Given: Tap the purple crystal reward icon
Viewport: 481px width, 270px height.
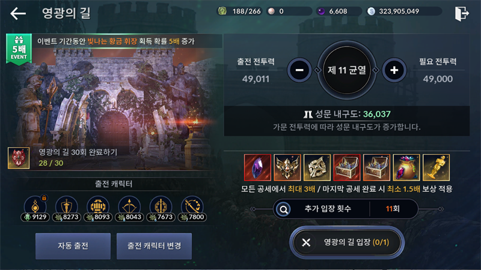Looking at the screenshot, I should (x=257, y=167).
